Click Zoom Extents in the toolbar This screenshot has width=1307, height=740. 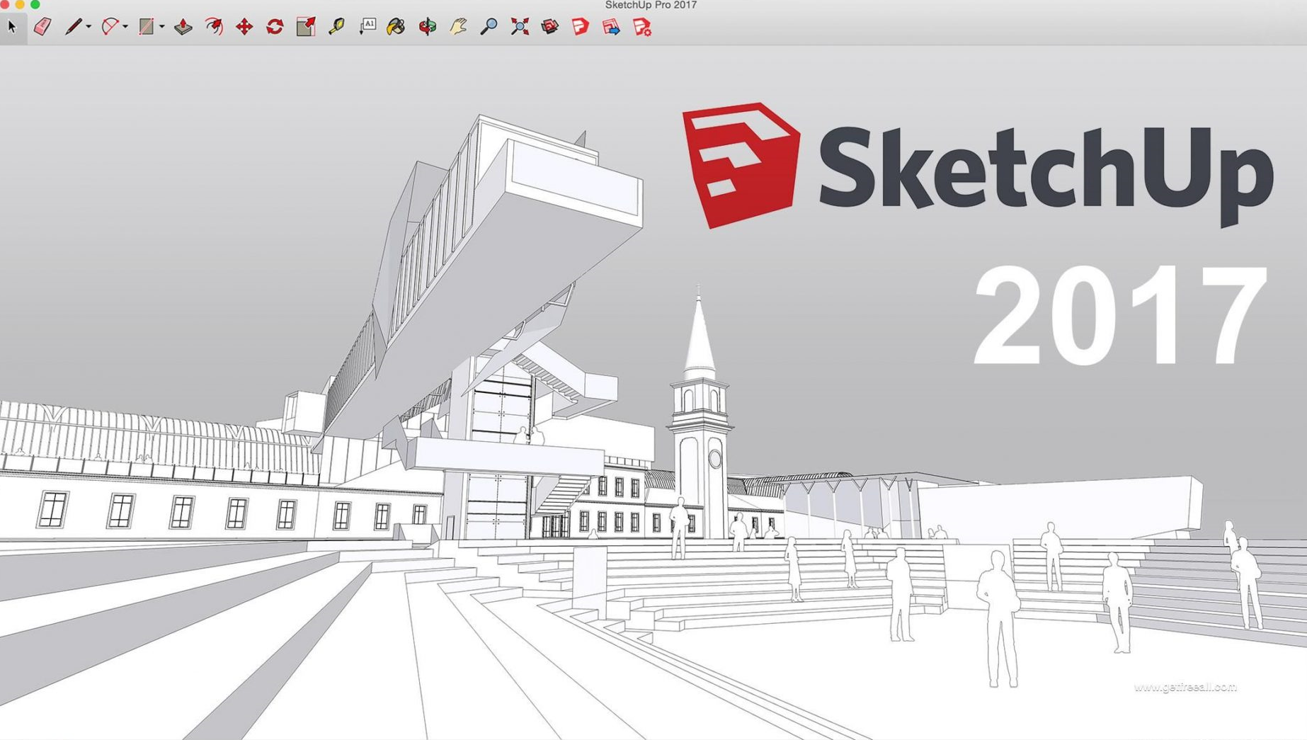pyautogui.click(x=520, y=27)
